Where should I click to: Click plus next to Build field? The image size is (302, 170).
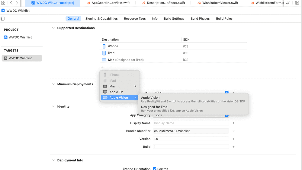[x=233, y=147]
